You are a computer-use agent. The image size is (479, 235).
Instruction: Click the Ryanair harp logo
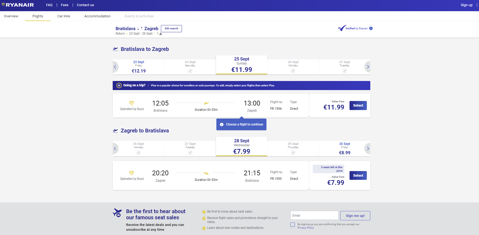(3, 5)
